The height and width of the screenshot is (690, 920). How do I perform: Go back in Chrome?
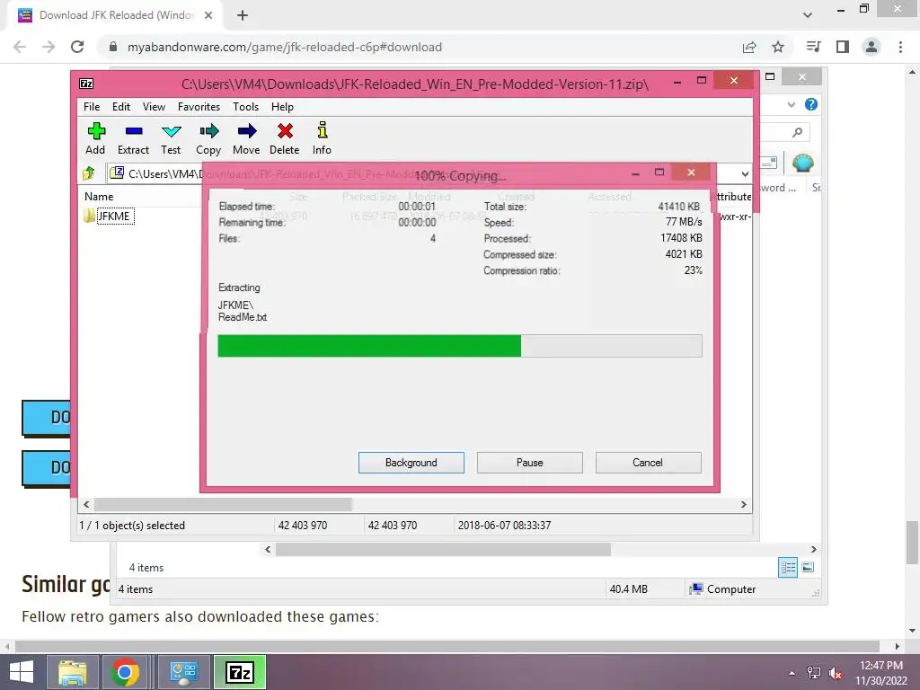pos(20,47)
